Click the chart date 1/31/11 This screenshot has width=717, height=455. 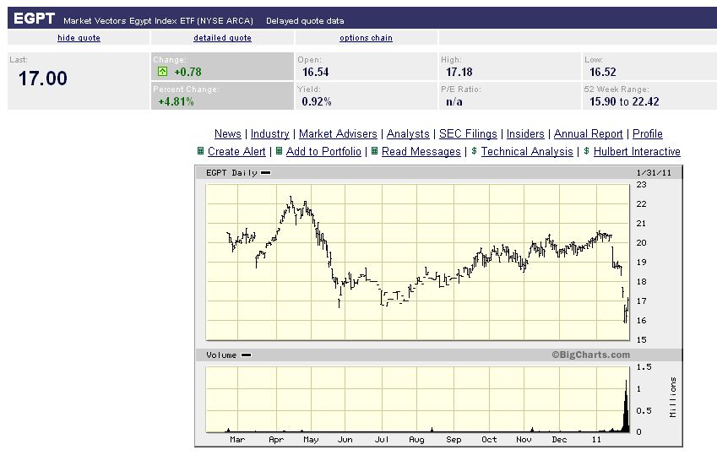pos(654,173)
